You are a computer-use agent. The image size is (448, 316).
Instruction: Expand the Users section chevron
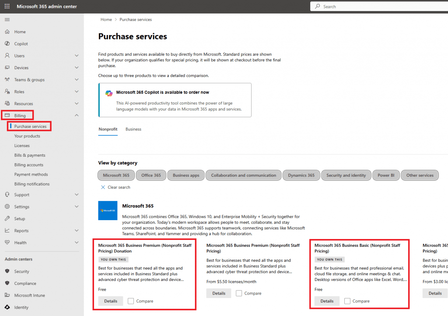tap(77, 56)
